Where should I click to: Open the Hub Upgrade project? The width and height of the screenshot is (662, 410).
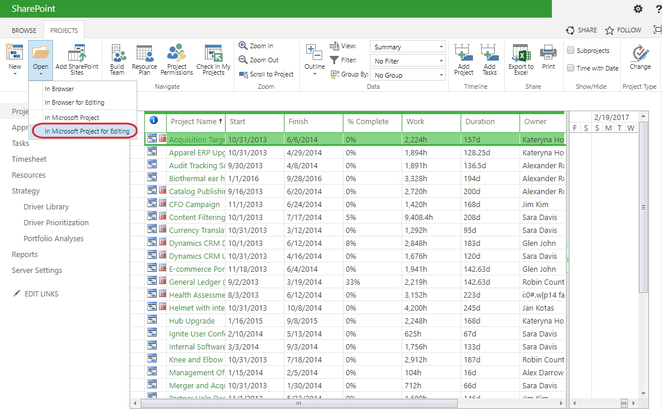tap(191, 321)
